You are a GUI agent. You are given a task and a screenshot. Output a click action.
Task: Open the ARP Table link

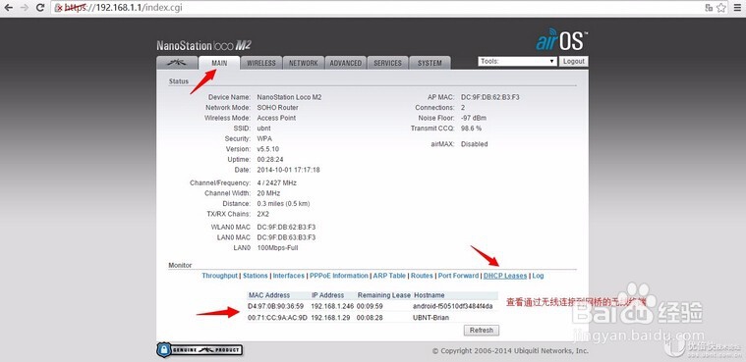[x=389, y=276]
